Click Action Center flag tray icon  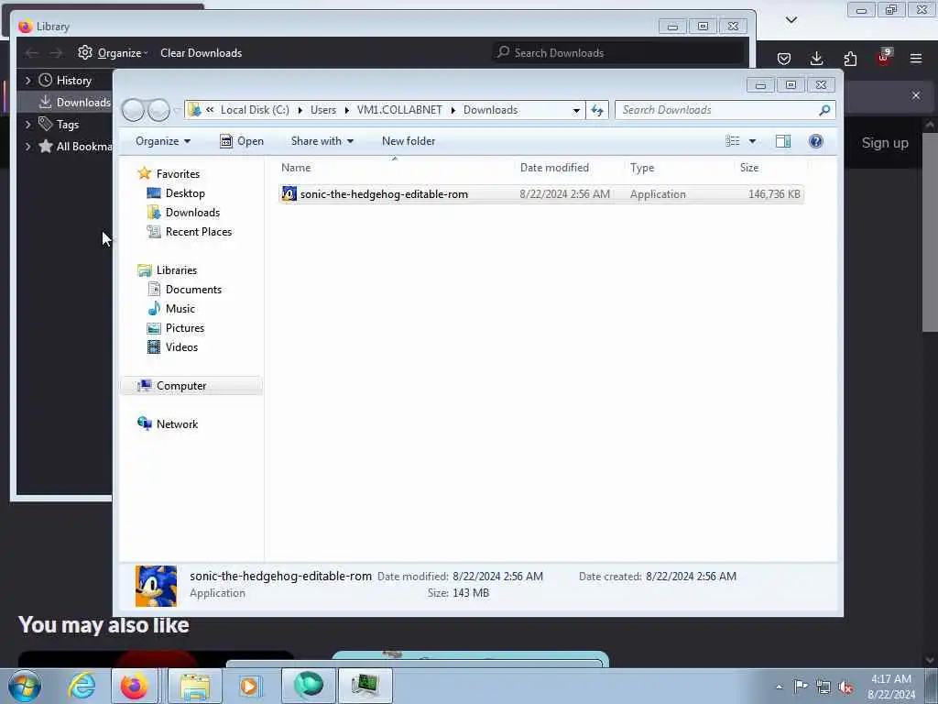801,687
